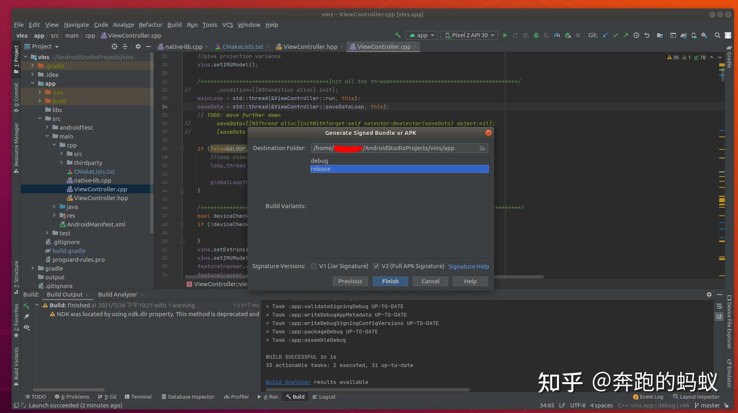Screen dimensions: 738x413
Task: Close the Generate Signed Bundle dialog
Action: click(x=488, y=133)
